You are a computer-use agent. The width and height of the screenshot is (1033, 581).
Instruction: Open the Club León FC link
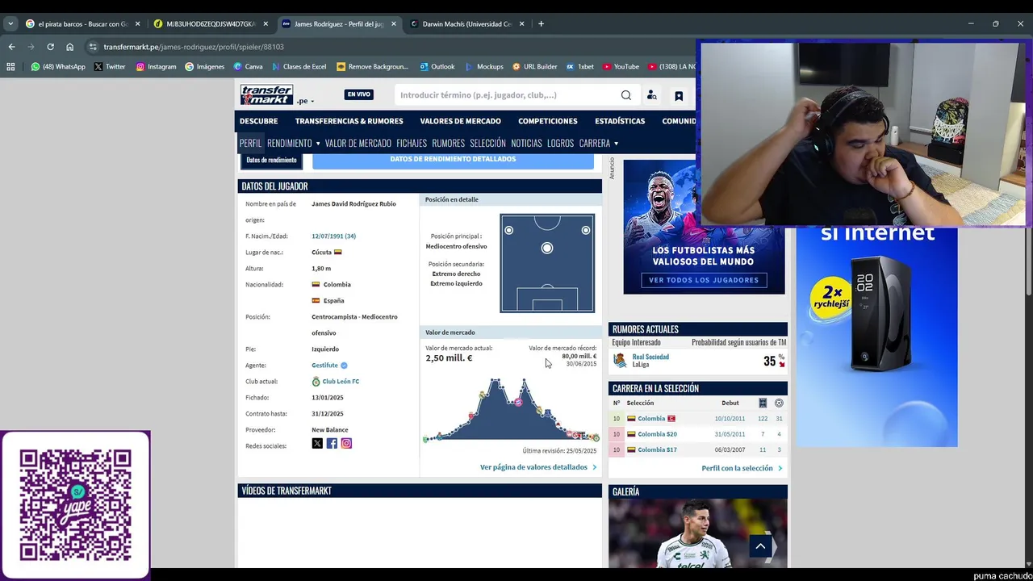[341, 381]
